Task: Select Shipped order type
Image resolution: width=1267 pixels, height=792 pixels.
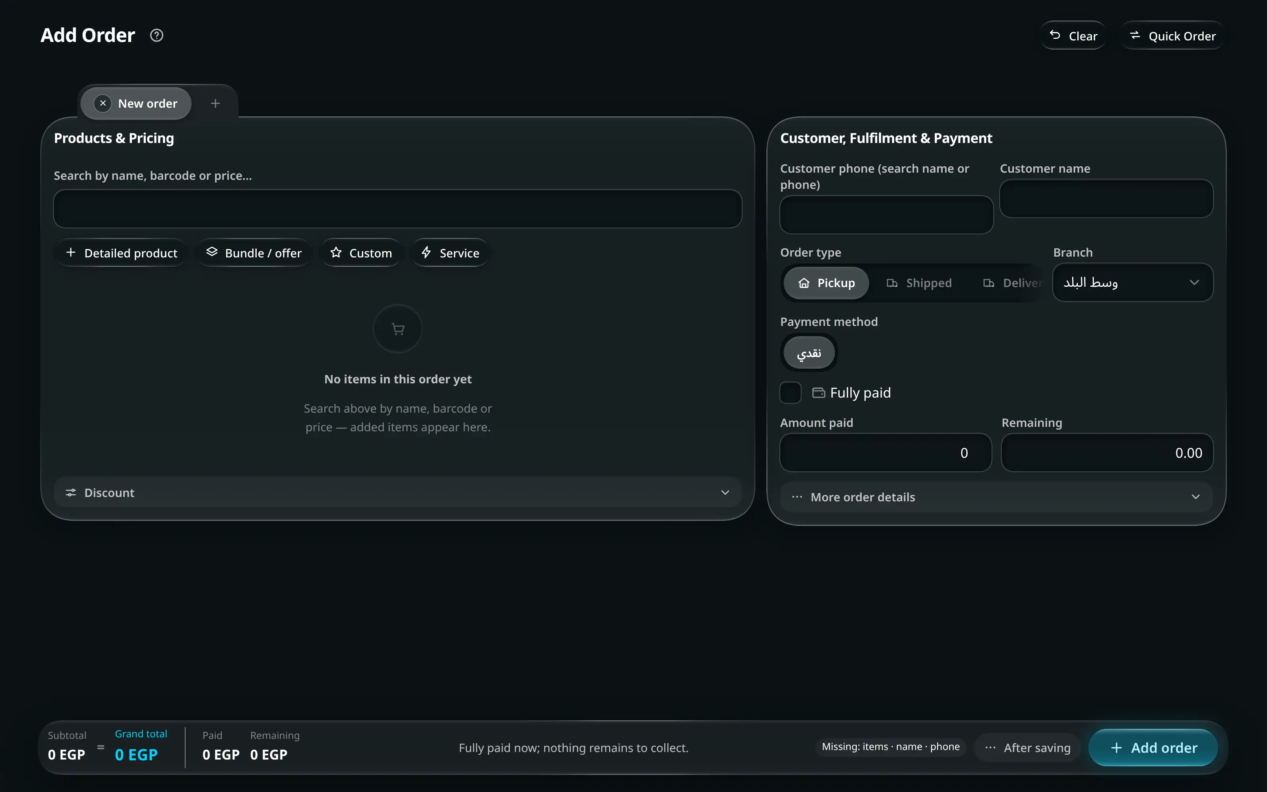Action: point(919,283)
